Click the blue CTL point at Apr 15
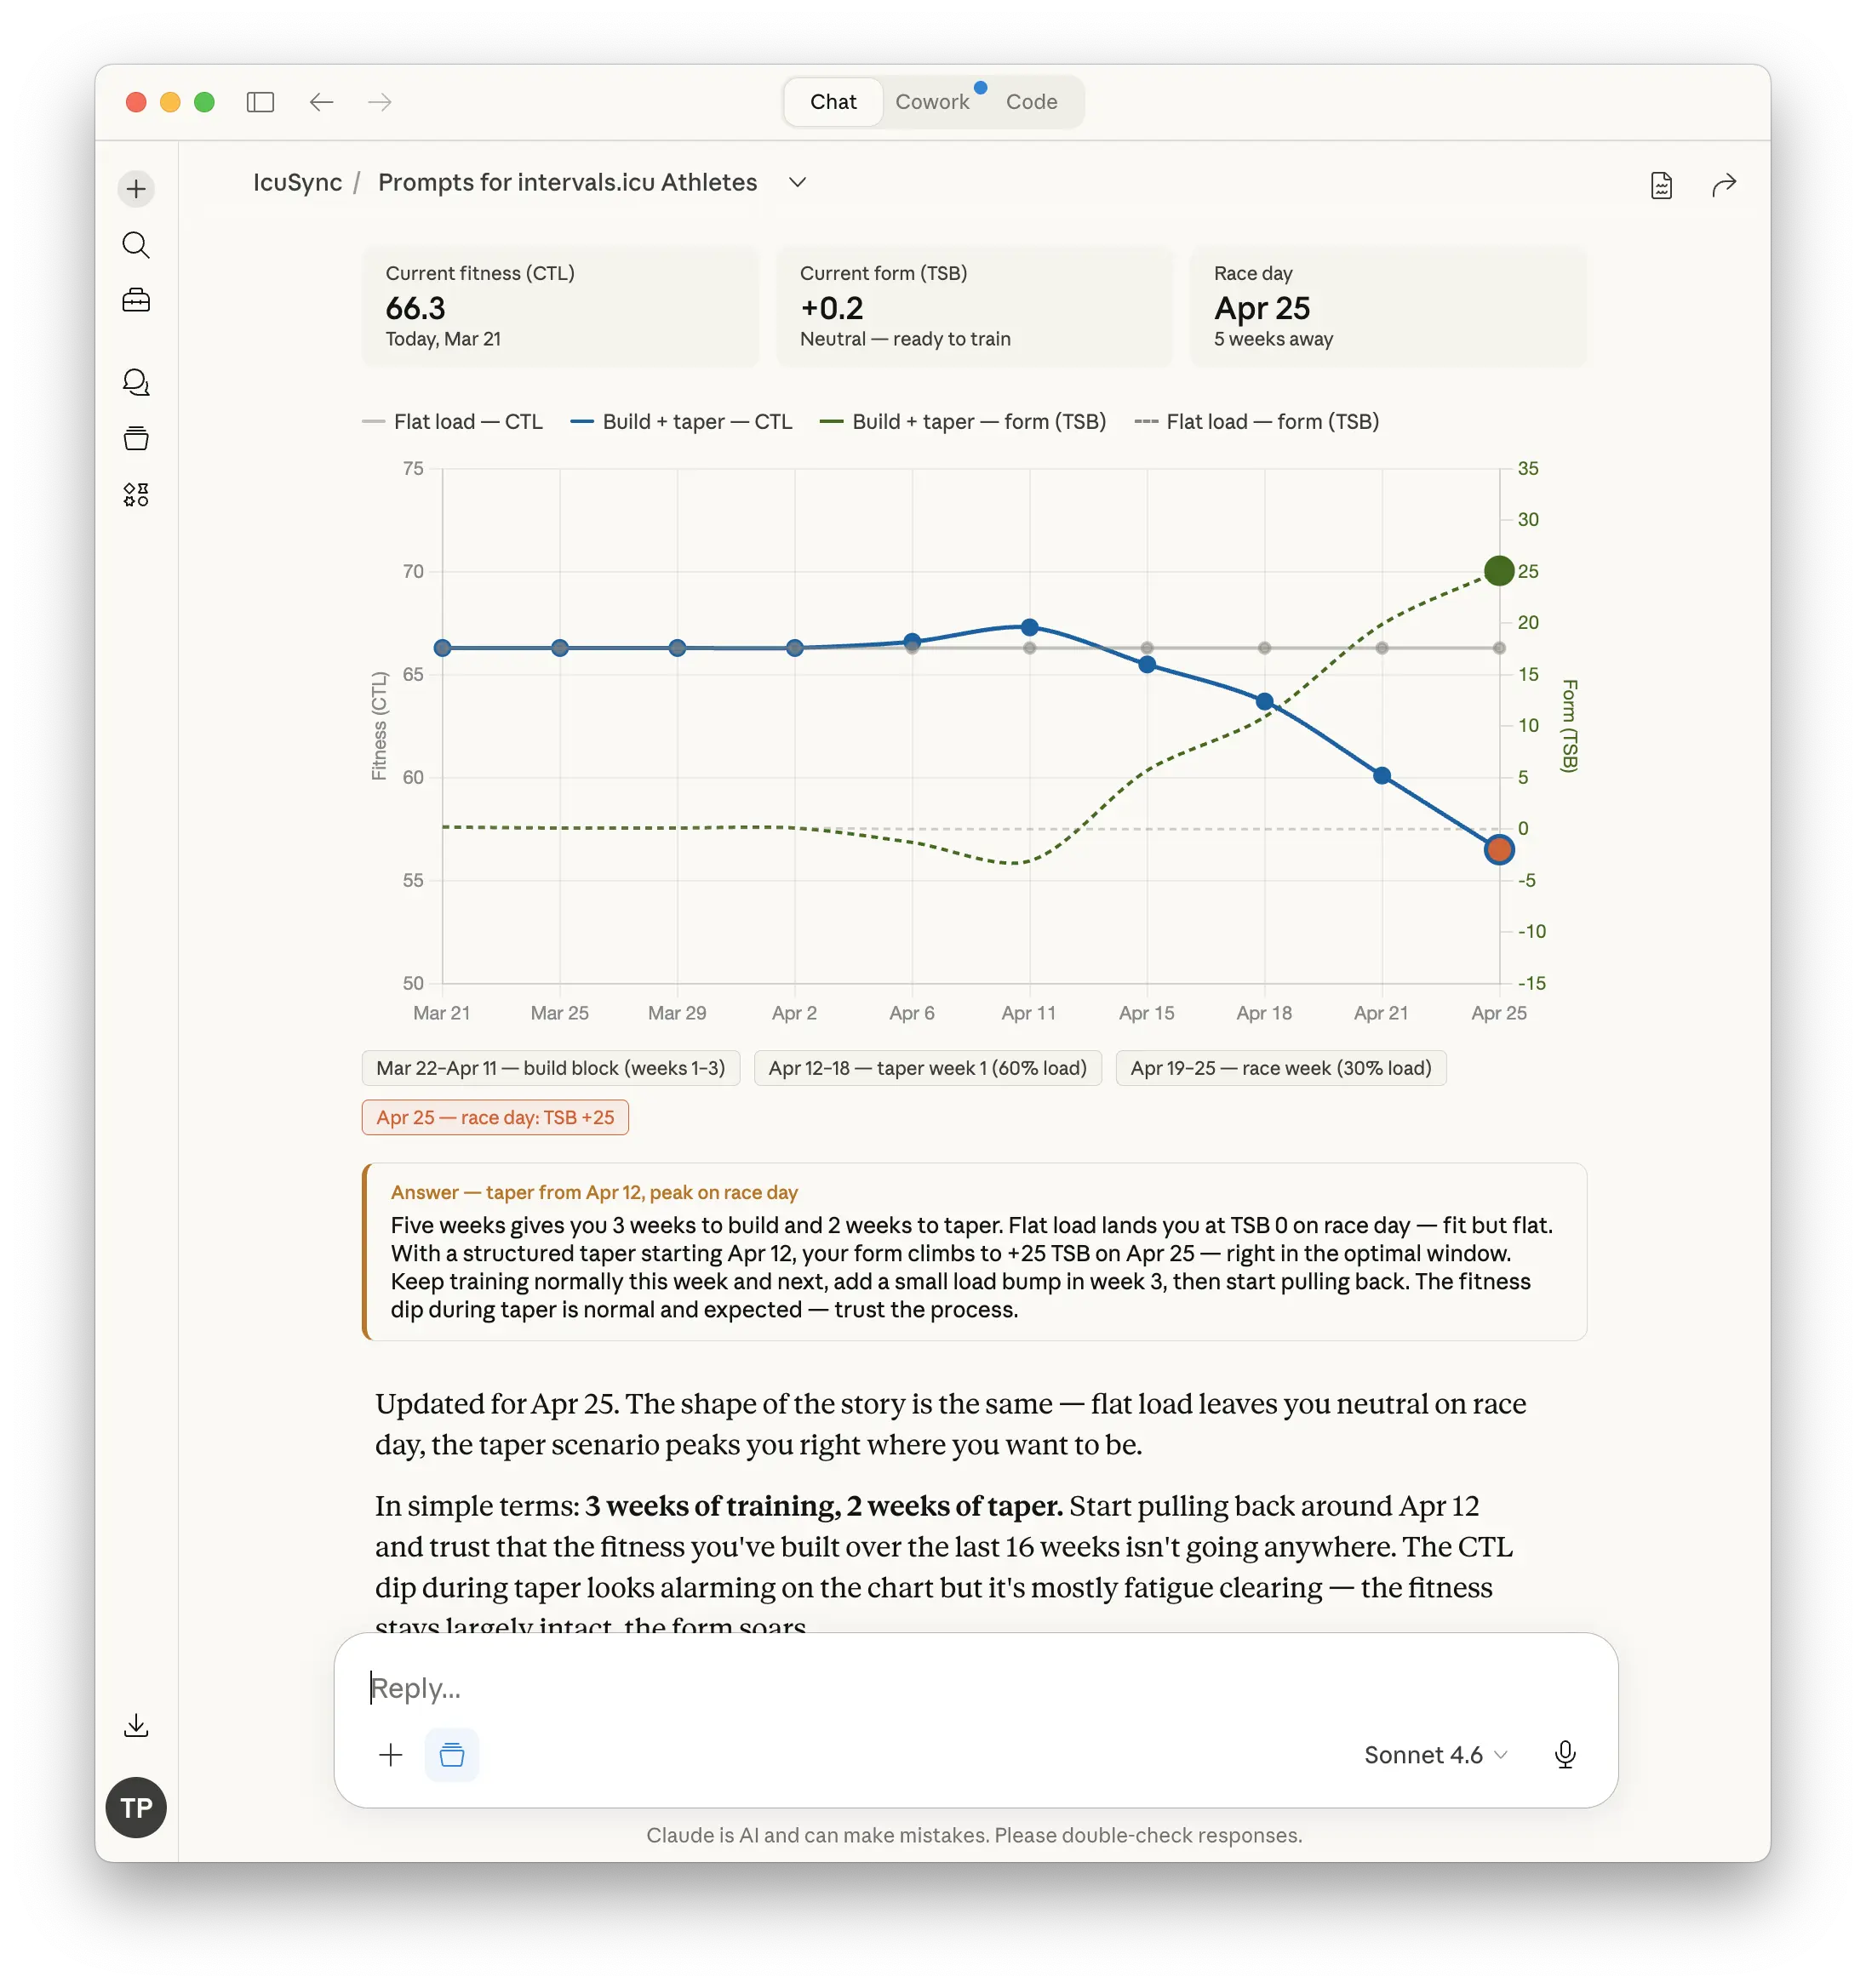This screenshot has height=1988, width=1866. pos(1148,664)
